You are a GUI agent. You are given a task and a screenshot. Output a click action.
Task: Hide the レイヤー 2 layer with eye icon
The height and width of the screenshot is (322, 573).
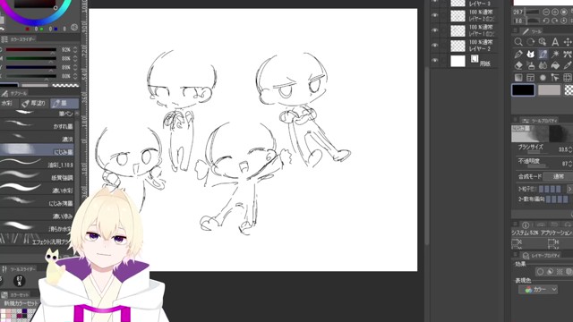tap(434, 46)
